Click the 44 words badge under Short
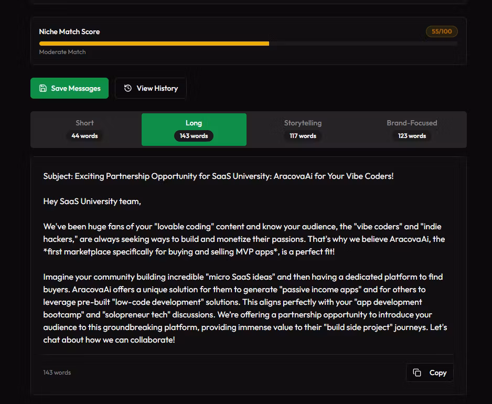492x404 pixels. tap(84, 136)
